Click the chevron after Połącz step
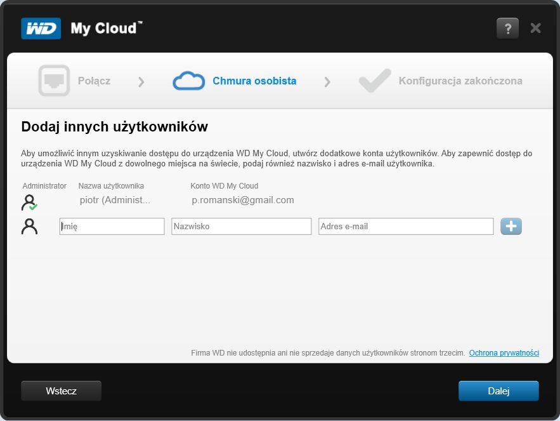560x421 pixels. pyautogui.click(x=141, y=82)
